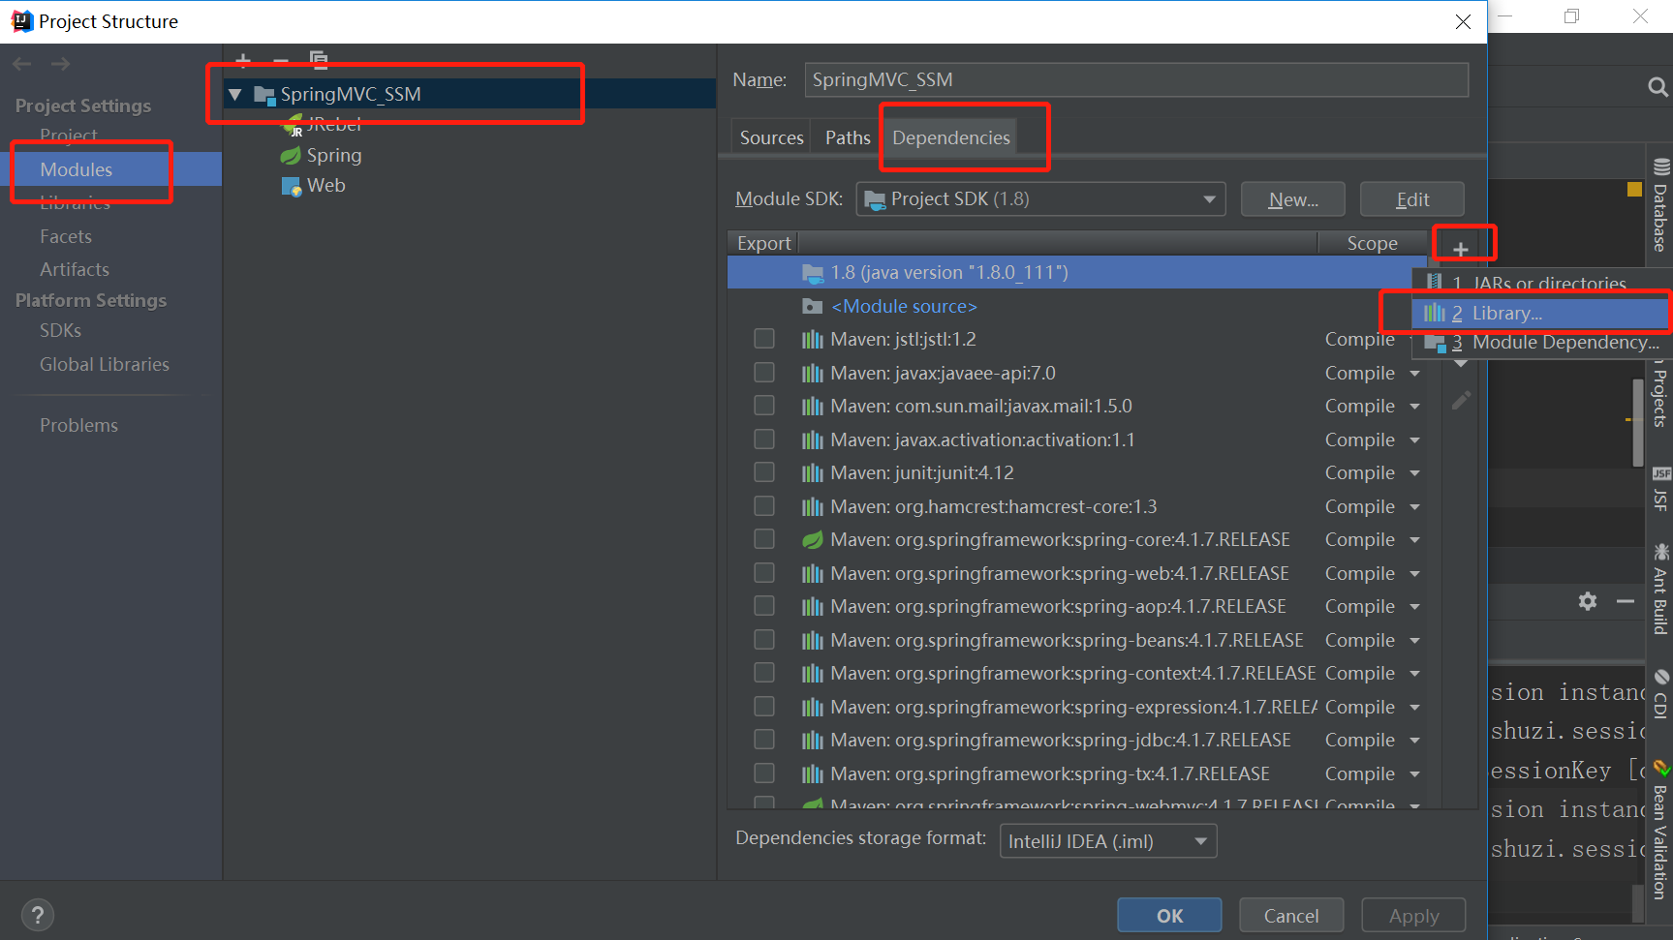1673x940 pixels.
Task: Open scope dropdown for spring-beans row
Action: point(1414,641)
